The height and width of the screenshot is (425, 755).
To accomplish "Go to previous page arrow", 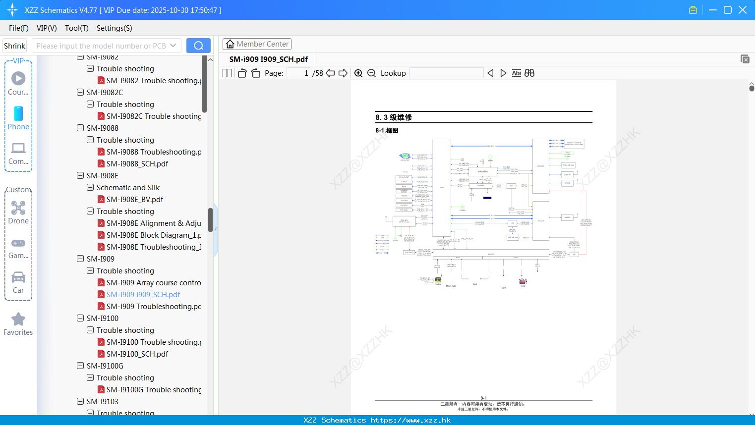I will point(330,73).
